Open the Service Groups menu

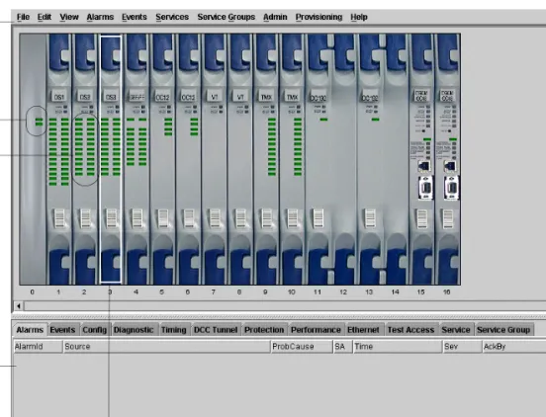click(226, 17)
